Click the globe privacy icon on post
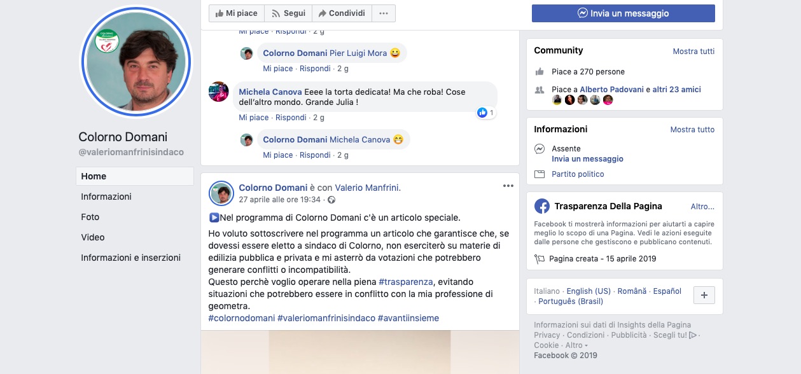The height and width of the screenshot is (374, 801). tap(331, 200)
